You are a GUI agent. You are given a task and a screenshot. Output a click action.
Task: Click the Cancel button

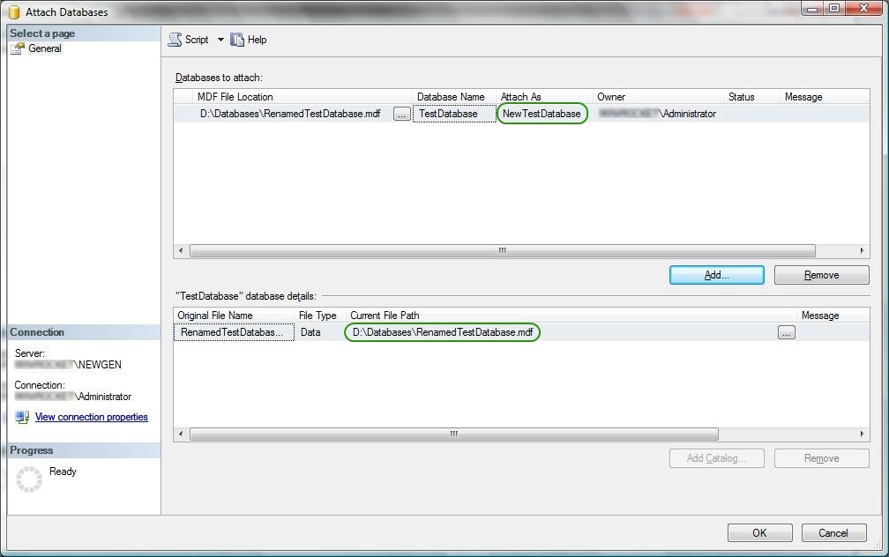coord(833,533)
